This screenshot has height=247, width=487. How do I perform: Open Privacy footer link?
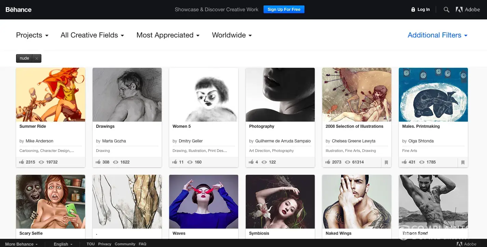click(105, 244)
